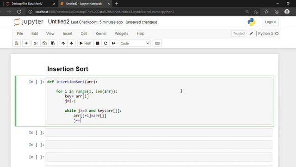Click the Python 3 kernel name
The width and height of the screenshot is (296, 167).
tap(265, 33)
